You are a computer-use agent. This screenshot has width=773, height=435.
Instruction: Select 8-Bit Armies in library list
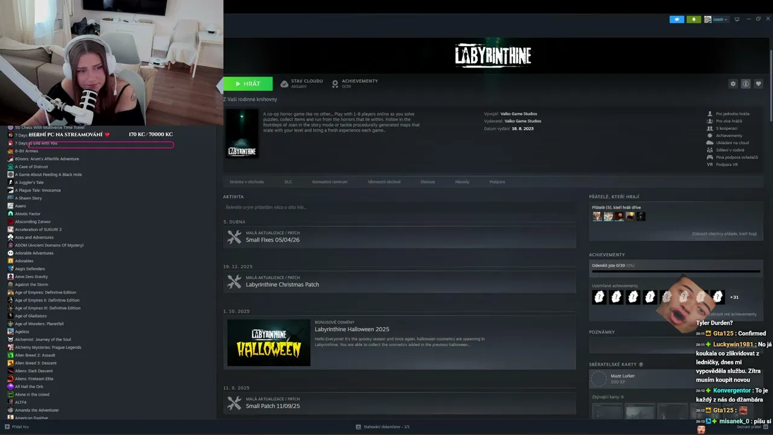(27, 151)
